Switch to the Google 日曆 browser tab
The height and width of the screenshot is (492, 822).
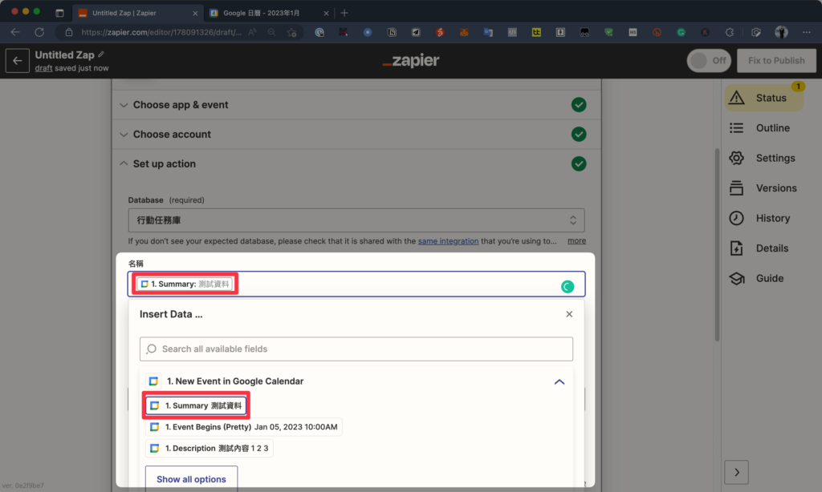click(269, 13)
